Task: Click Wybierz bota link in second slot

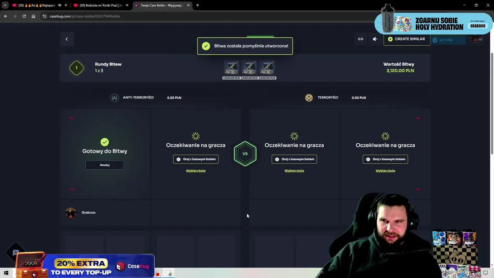Action: pos(196,171)
